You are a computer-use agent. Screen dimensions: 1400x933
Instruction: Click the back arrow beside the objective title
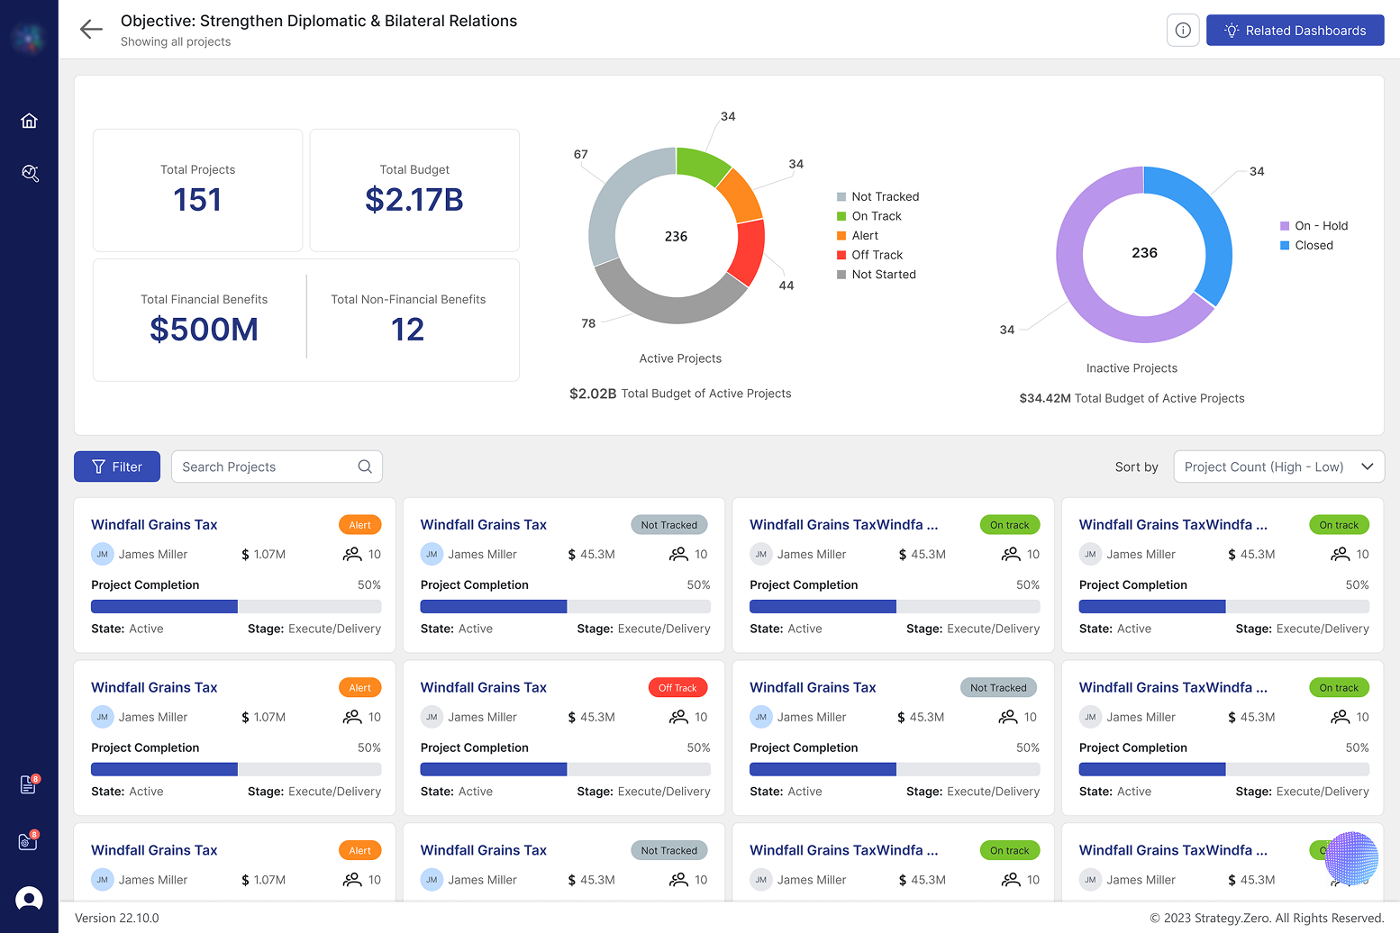tap(91, 29)
